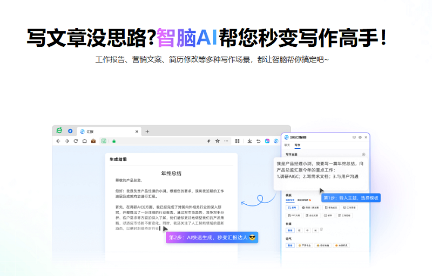The image size is (432, 276).
Task: Click the lightning speed-mode icon in address bar
Action: (208, 141)
